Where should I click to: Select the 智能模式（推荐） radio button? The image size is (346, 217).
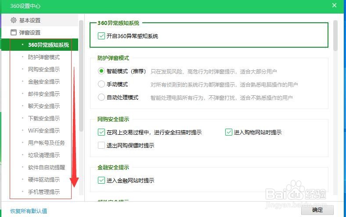point(101,71)
